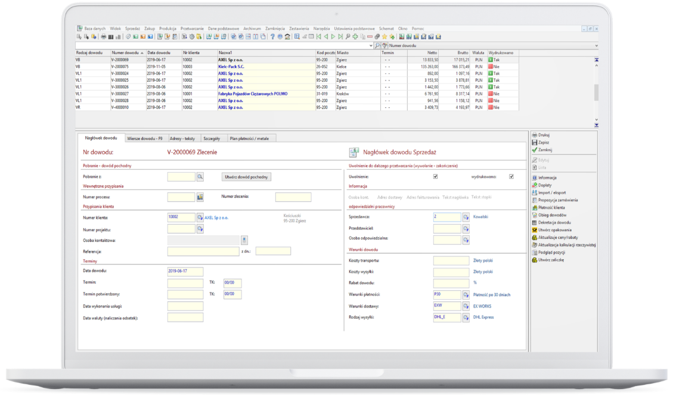This screenshot has height=395, width=673.
Task: Switch to the Szczegóły tab
Action: 212,139
